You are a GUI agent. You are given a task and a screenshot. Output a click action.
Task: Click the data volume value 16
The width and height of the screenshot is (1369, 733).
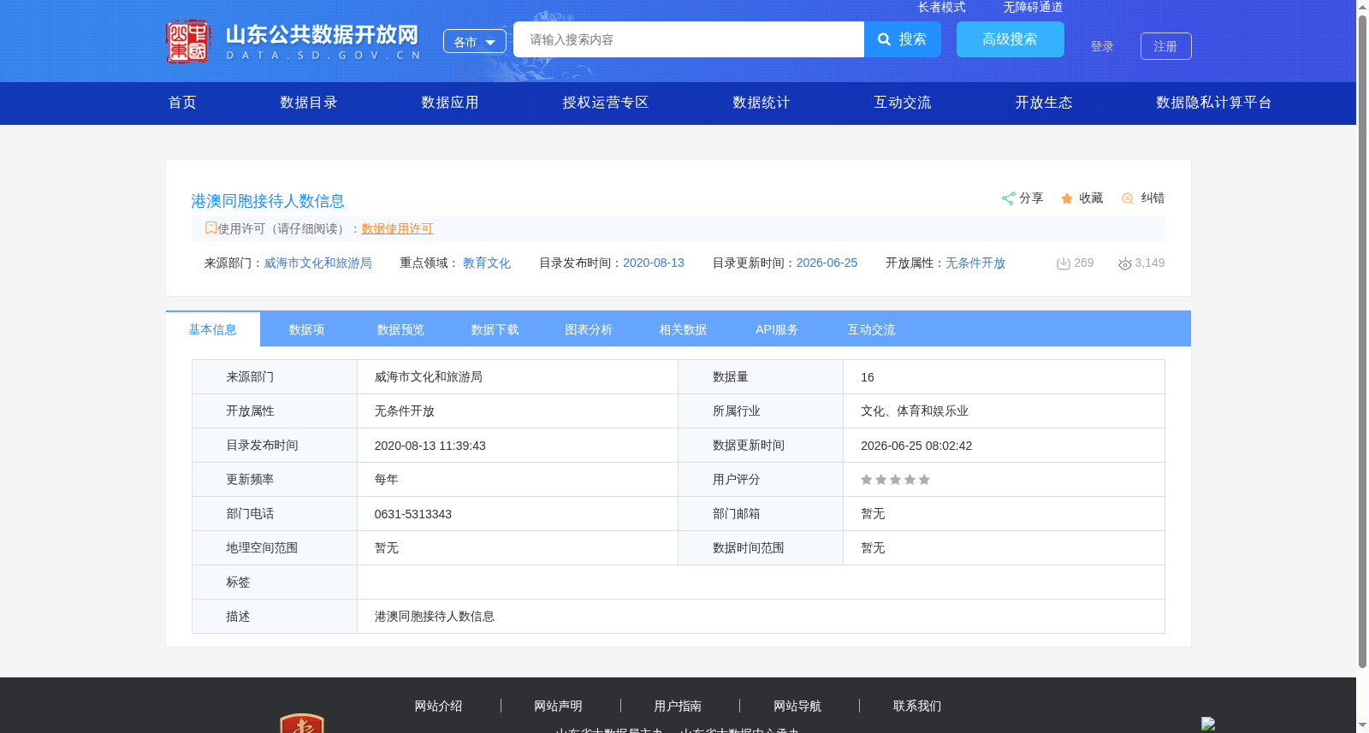click(868, 377)
